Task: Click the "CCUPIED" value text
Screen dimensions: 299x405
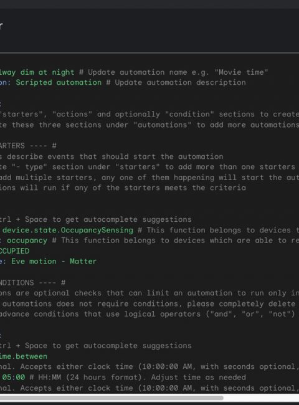Action: click(x=15, y=251)
